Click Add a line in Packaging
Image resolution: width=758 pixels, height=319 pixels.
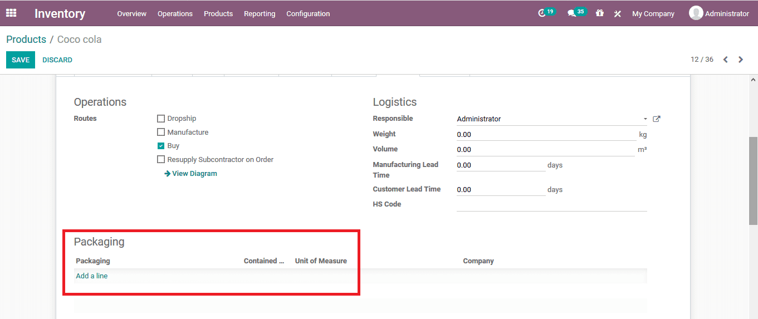(92, 276)
